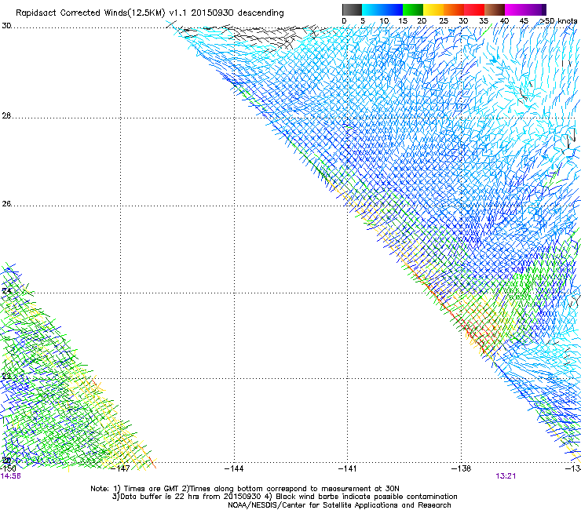This screenshot has width=581, height=510.
Task: Click the purple '14:56' time label
Action: (x=10, y=476)
